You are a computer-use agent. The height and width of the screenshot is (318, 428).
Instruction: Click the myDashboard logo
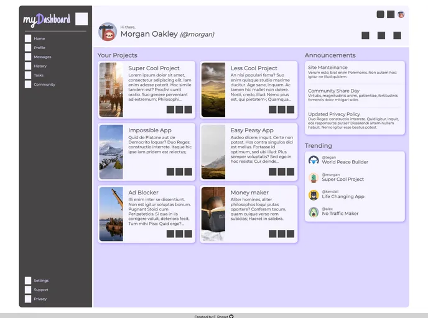coord(47,20)
